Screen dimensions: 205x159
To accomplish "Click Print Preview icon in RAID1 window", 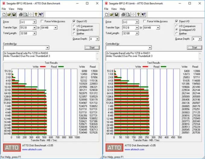I will (128, 14).
